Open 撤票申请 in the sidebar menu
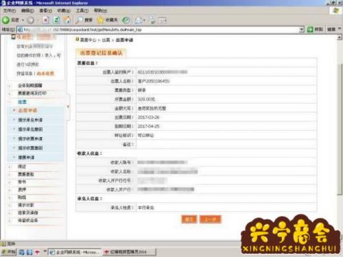The height and width of the screenshot is (257, 343). [26, 158]
